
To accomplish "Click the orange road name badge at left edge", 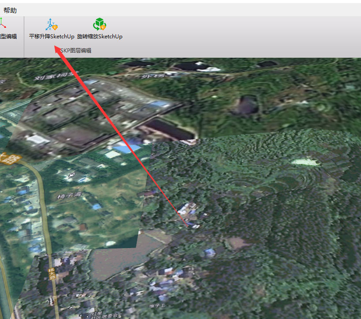I will tap(5, 159).
